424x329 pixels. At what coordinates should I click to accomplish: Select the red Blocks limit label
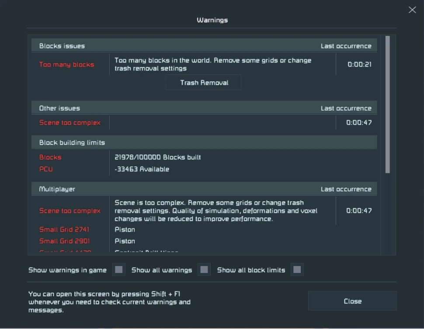(x=50, y=157)
